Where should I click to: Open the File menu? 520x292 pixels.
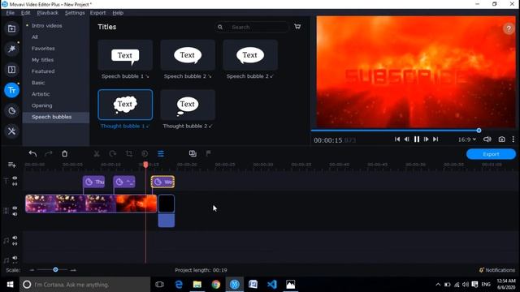(11, 13)
